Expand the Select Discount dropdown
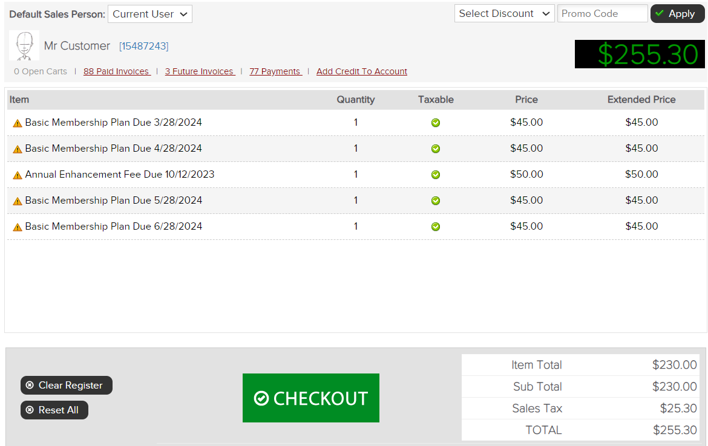708x446 pixels. (x=504, y=13)
